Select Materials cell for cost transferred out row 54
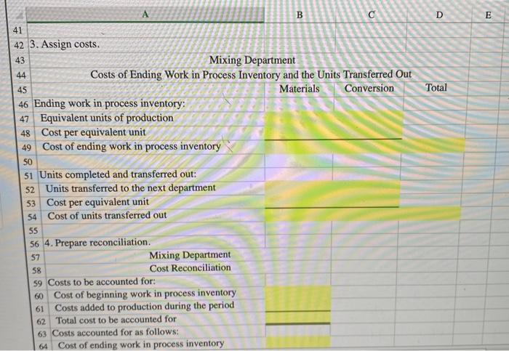This screenshot has width=509, height=351. tap(298, 215)
